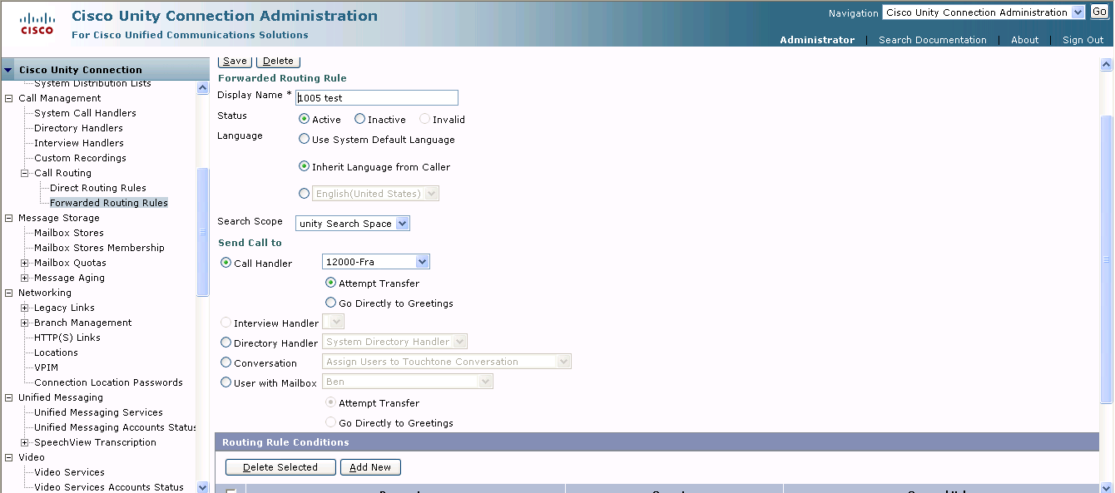Collapse the Call Routing tree node

click(25, 173)
